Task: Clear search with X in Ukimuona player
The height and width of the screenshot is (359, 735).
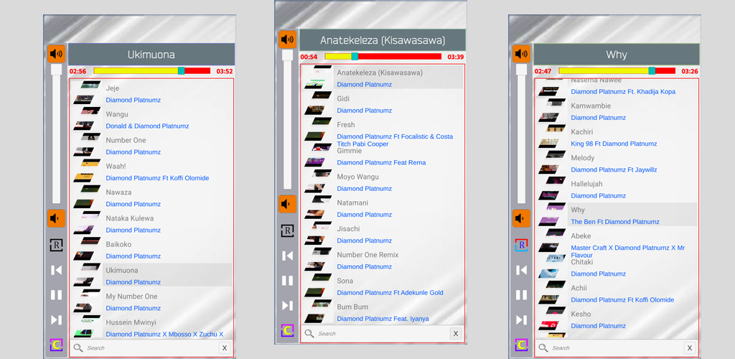Action: point(225,348)
